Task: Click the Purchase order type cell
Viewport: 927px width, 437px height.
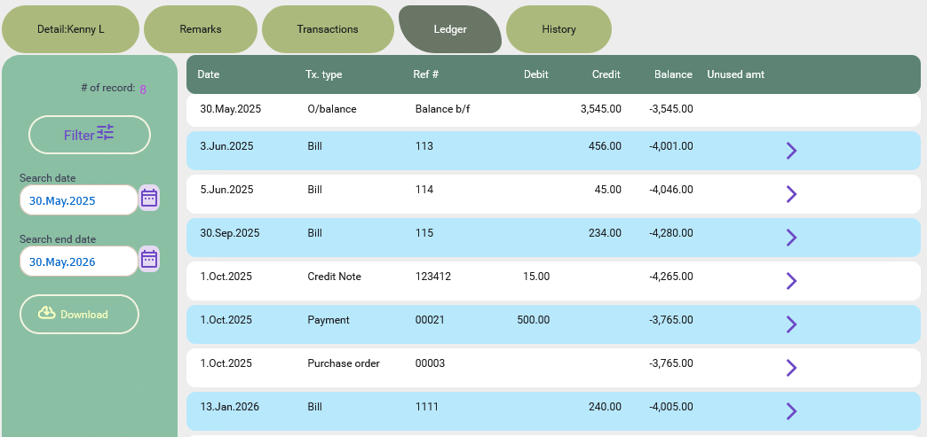Action: coord(344,363)
